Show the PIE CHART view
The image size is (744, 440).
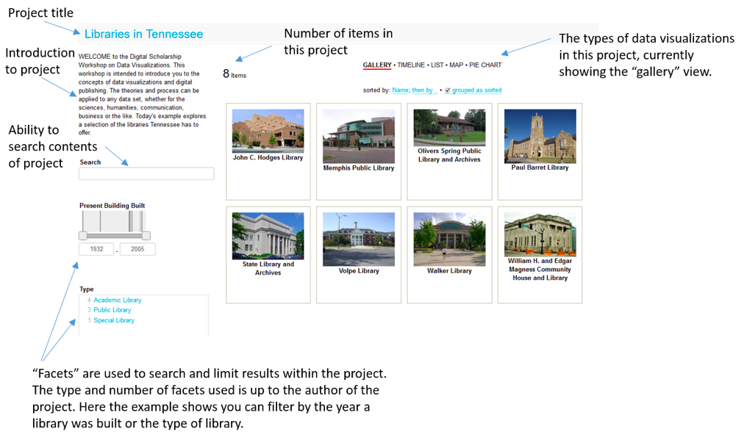click(485, 65)
